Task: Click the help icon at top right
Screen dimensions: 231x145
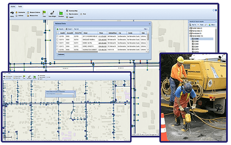Action: tap(216, 10)
